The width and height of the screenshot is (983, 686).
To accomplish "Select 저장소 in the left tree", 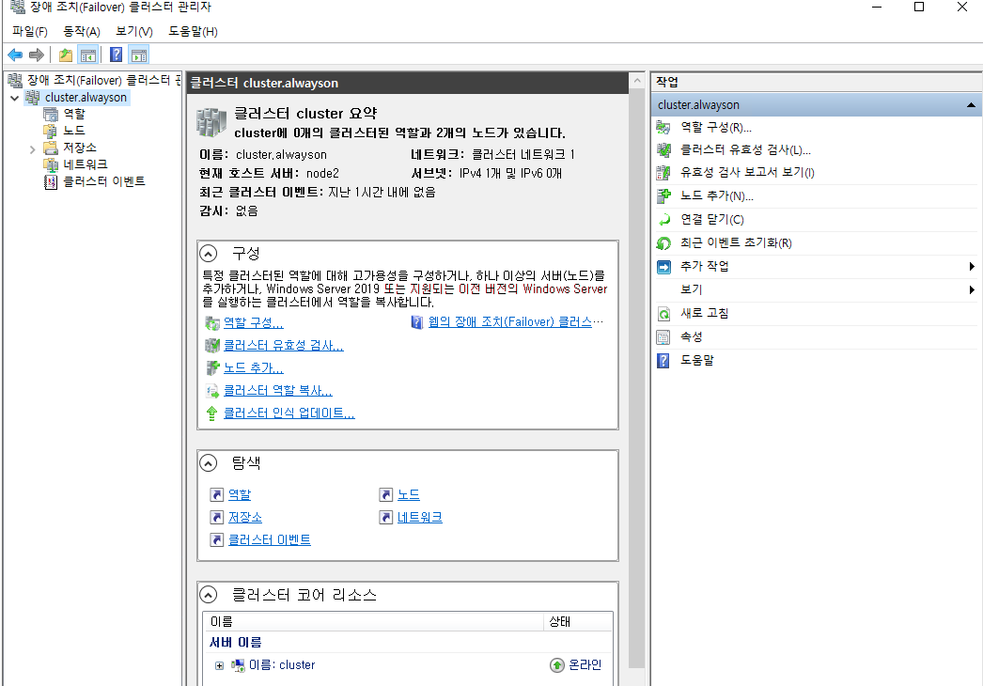I will [x=80, y=148].
